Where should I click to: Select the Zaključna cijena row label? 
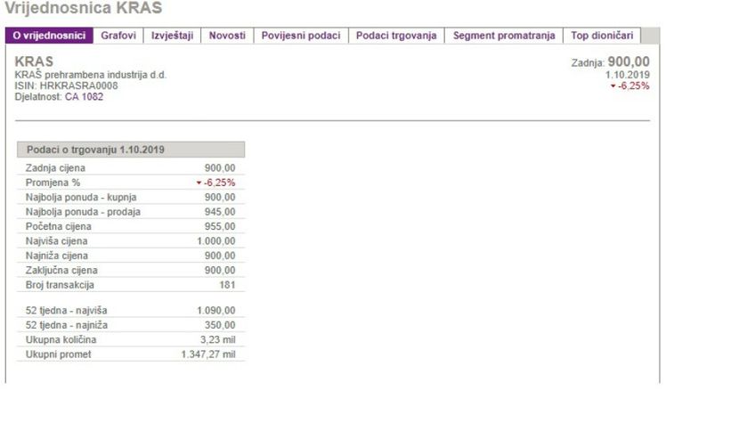point(61,270)
